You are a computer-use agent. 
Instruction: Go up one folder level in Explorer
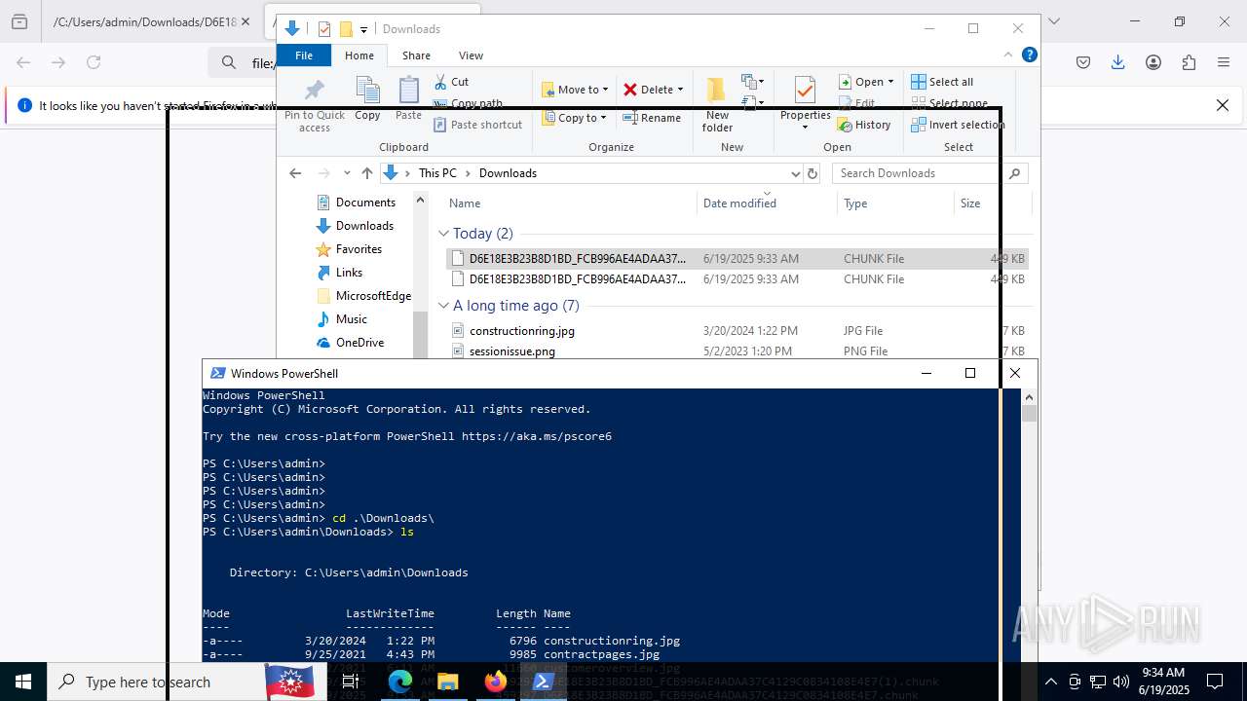click(x=366, y=173)
